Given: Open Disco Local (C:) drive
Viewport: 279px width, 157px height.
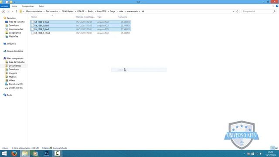Looking at the screenshot, I should (16, 84).
